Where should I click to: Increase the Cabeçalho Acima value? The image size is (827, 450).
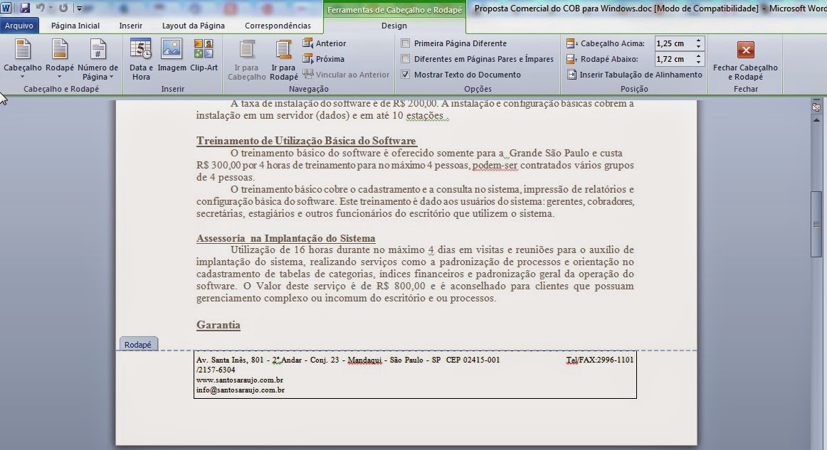tap(698, 41)
